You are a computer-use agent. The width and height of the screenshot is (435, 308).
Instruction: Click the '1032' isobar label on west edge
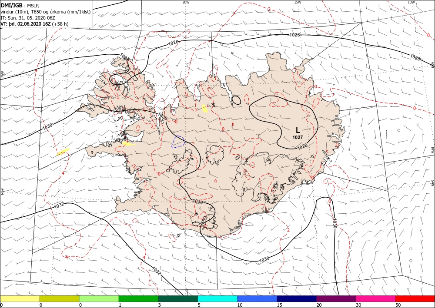coord(59,205)
